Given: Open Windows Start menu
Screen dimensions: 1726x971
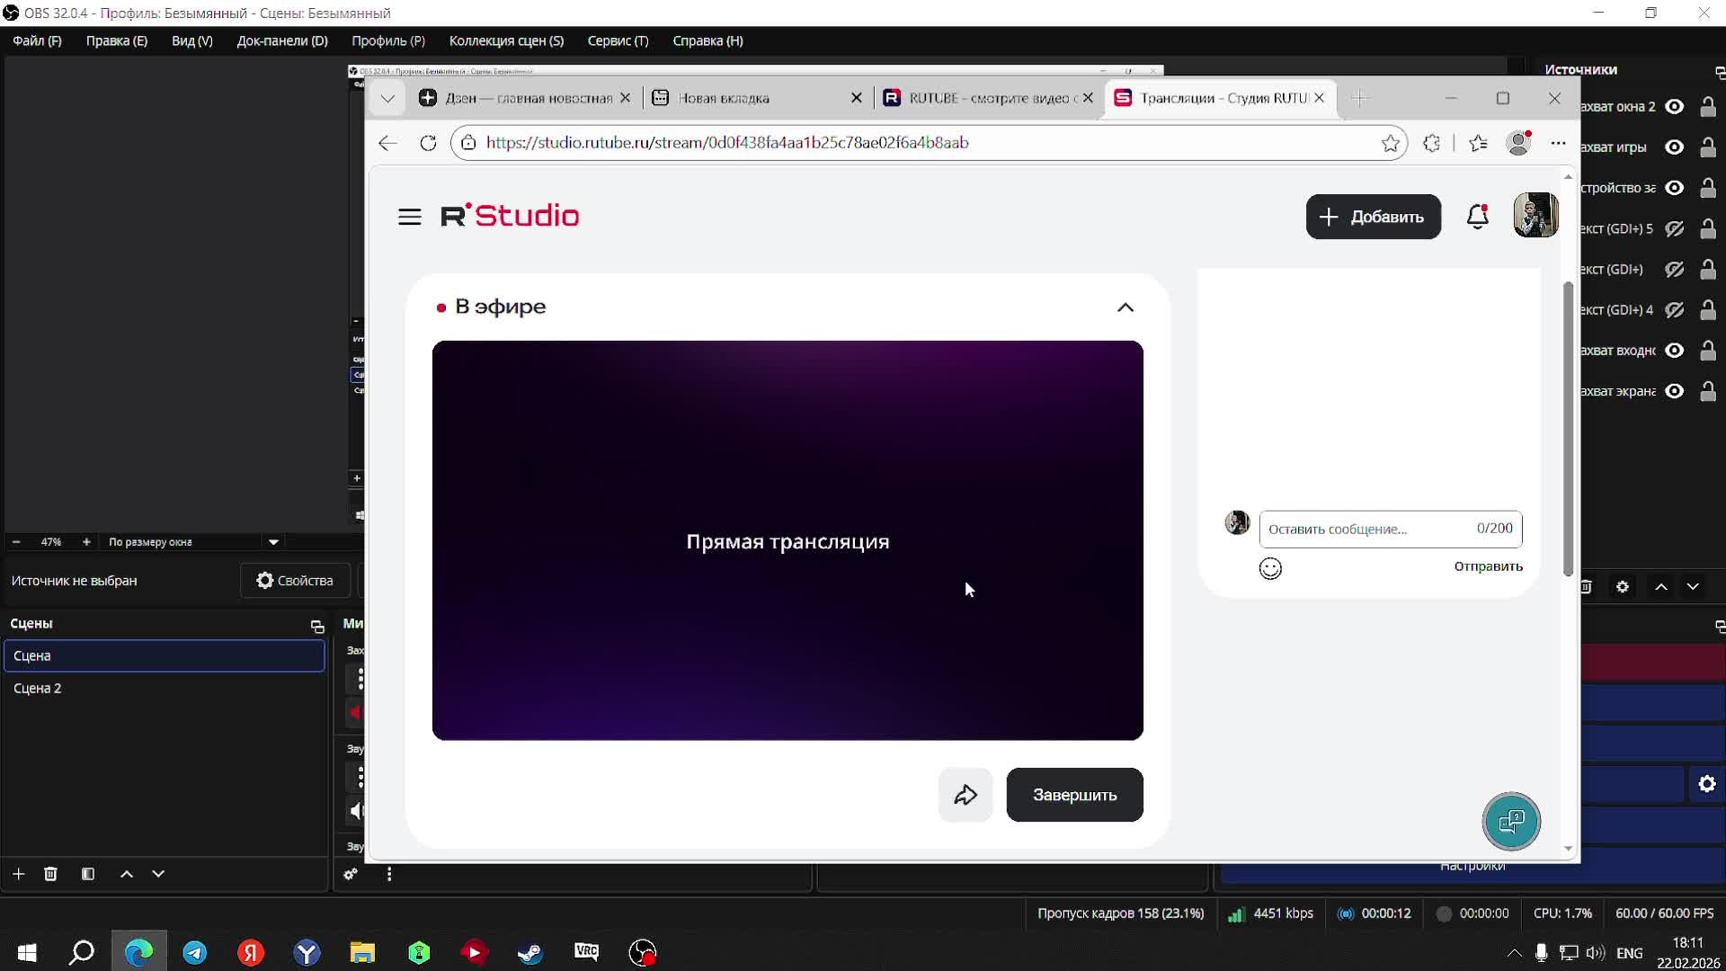Looking at the screenshot, I should coord(27,952).
